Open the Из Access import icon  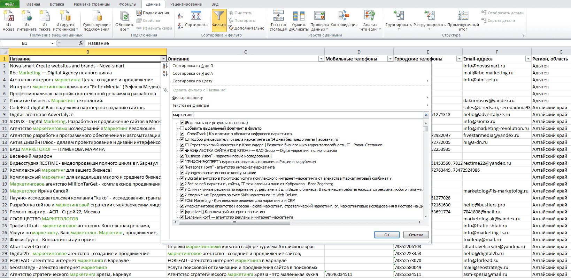point(8,16)
